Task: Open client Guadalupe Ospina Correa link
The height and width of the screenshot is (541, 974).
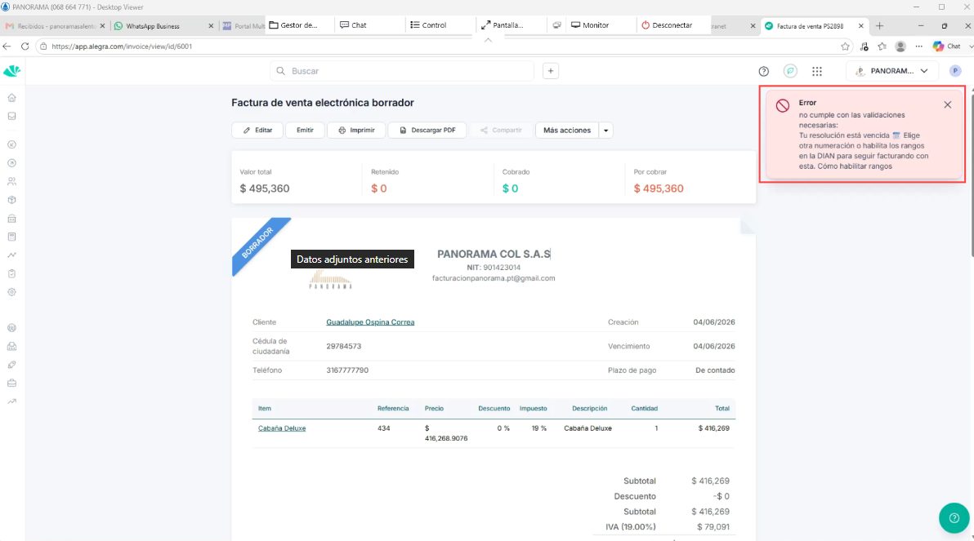Action: pos(370,322)
